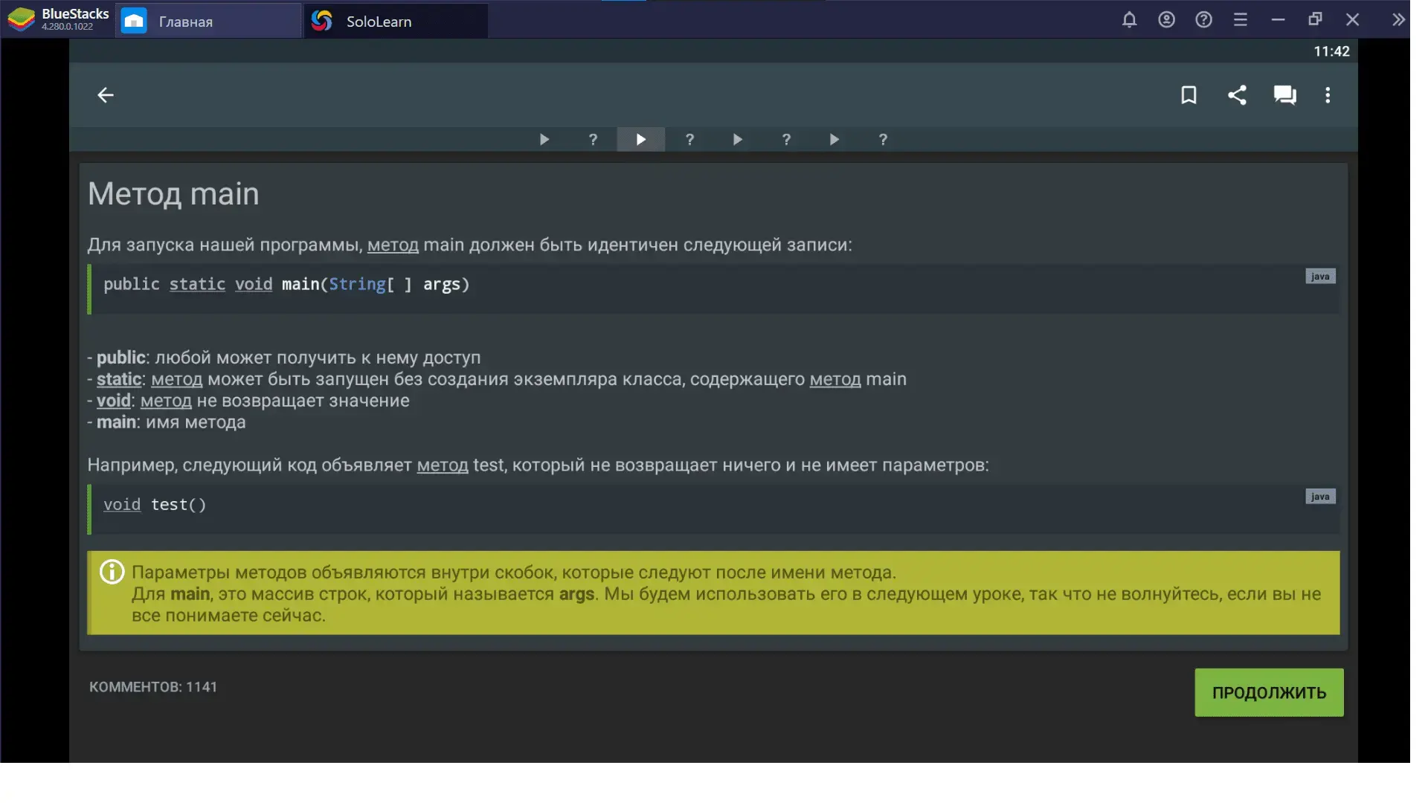Click метод link before main in static line

coord(835,379)
